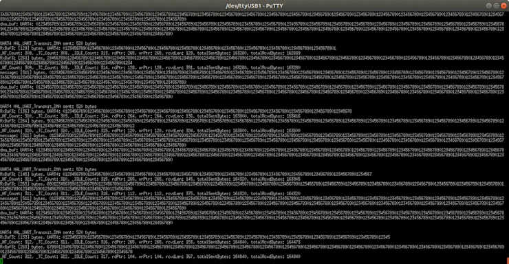Click the "rcvdLen: 367" value
Viewport: 509px width, 264px height.
coord(180,256)
